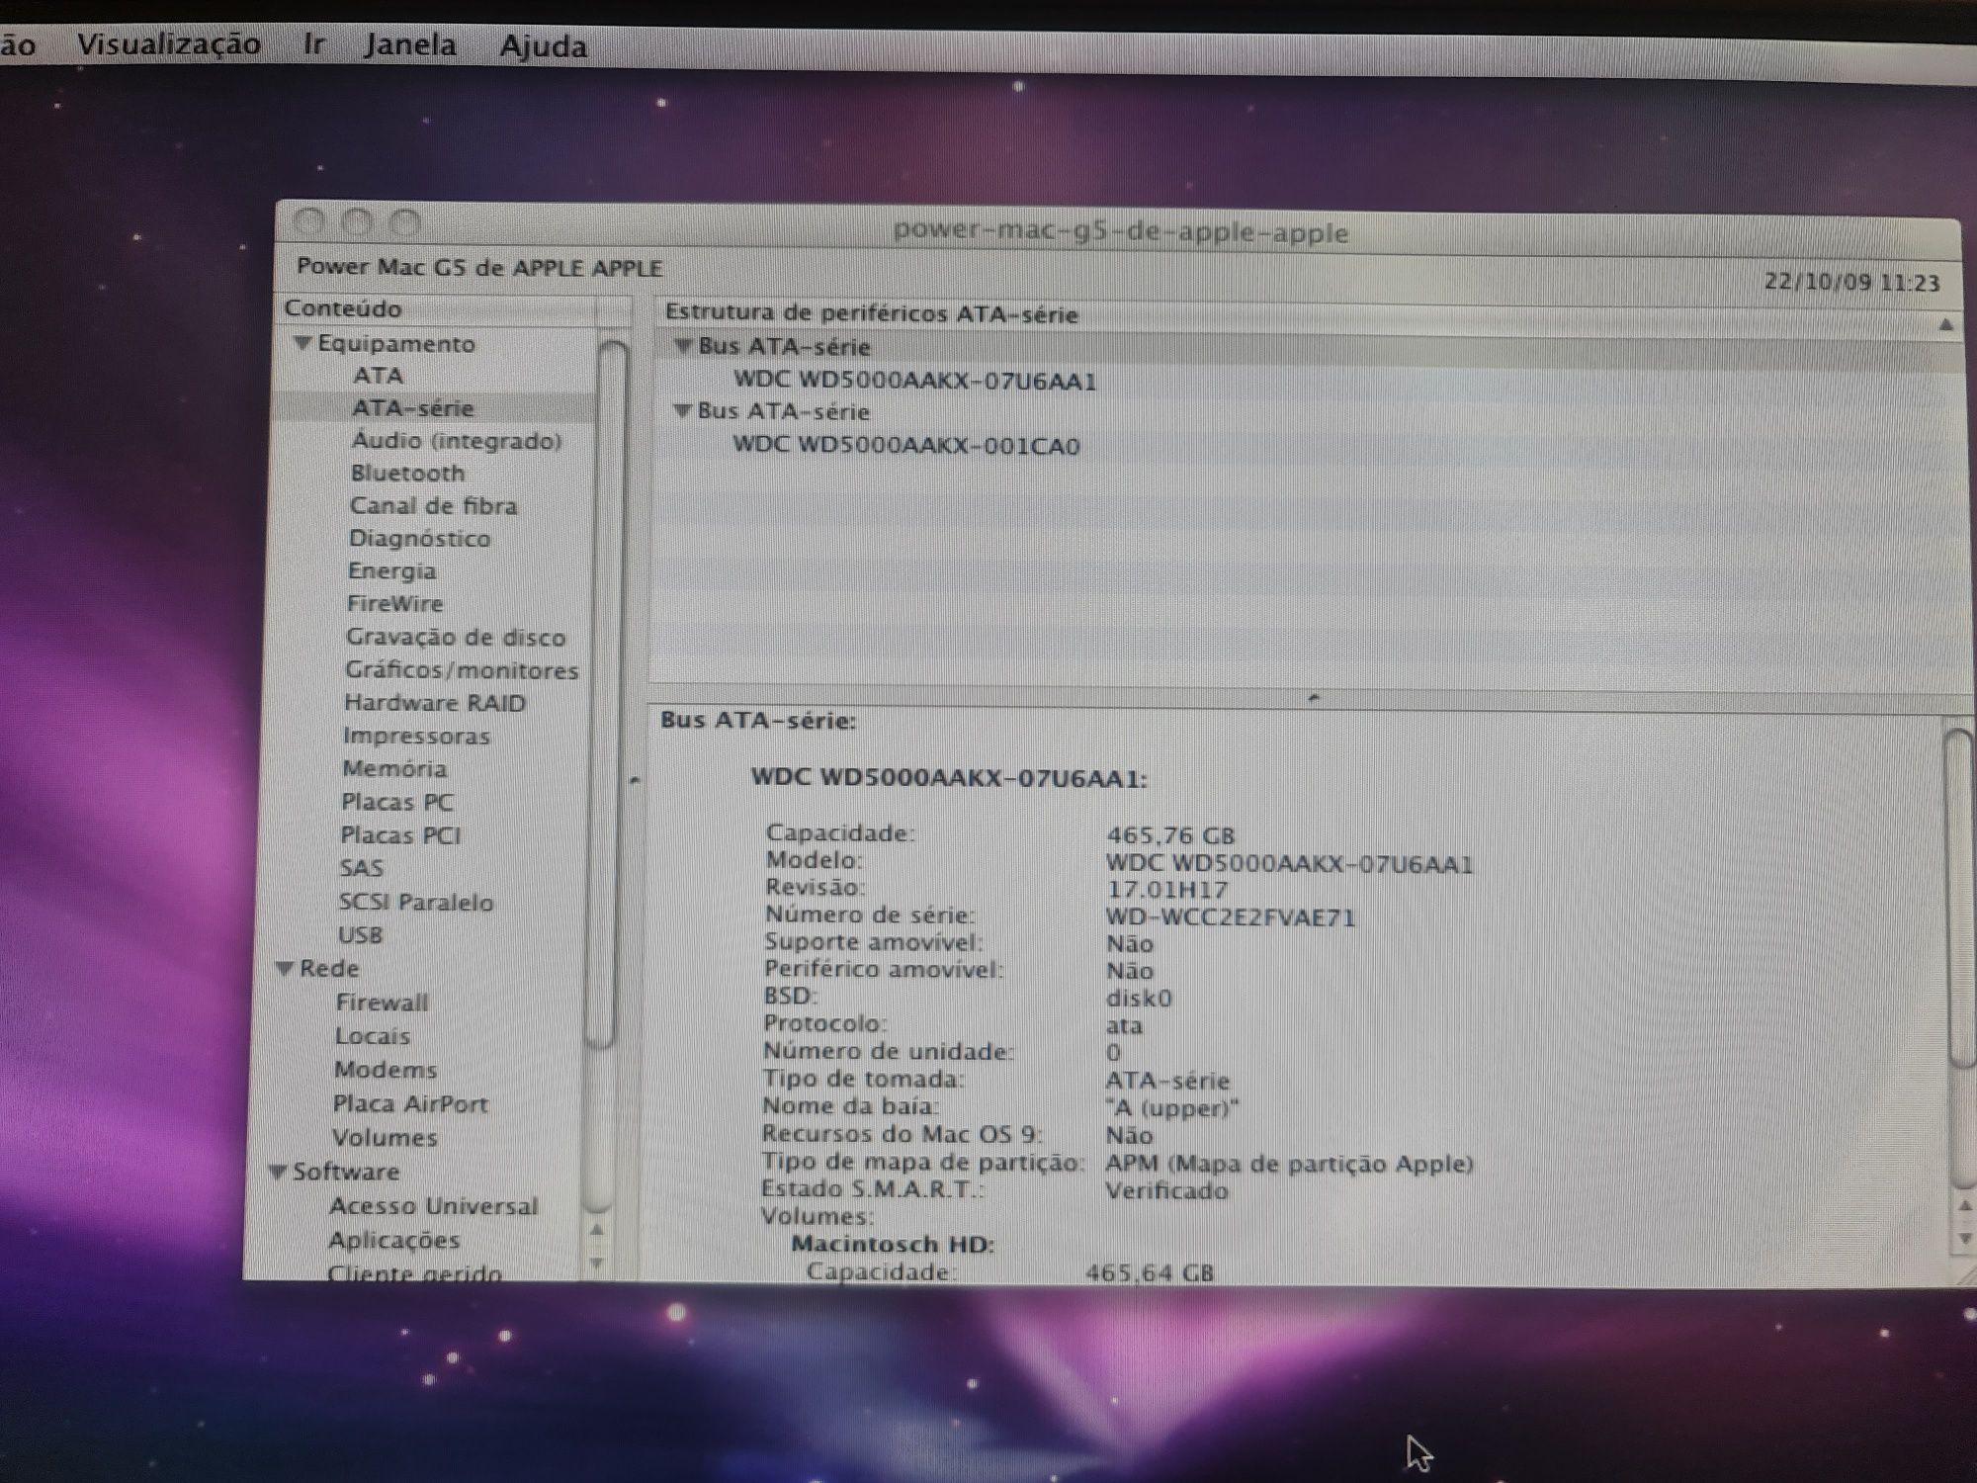Select Volumes under Rede

[x=385, y=1138]
